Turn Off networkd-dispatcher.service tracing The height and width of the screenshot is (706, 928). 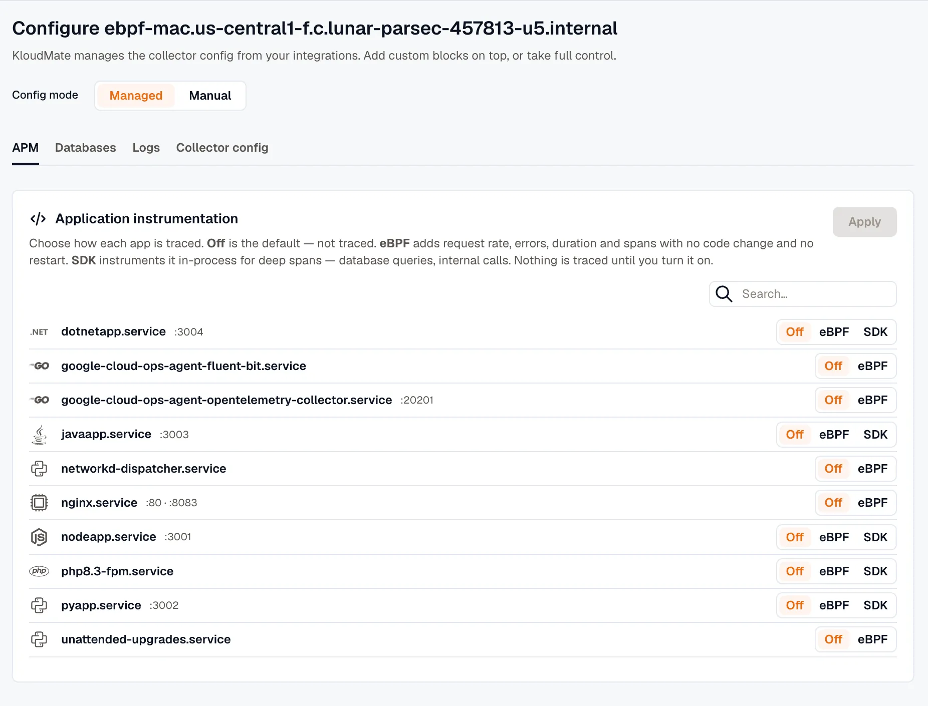(x=833, y=469)
